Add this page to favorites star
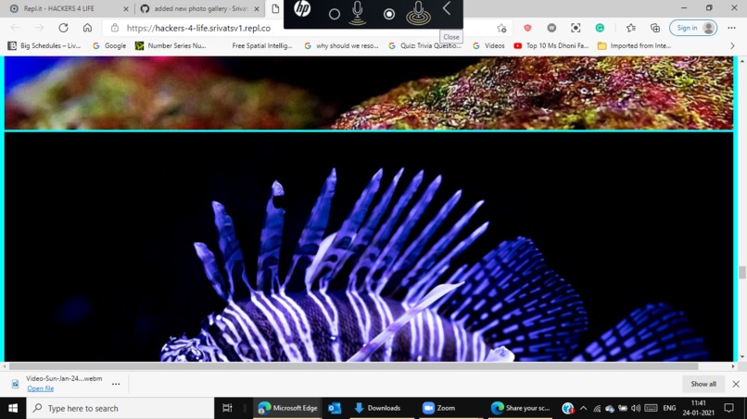This screenshot has height=419, width=747. pyautogui.click(x=501, y=28)
